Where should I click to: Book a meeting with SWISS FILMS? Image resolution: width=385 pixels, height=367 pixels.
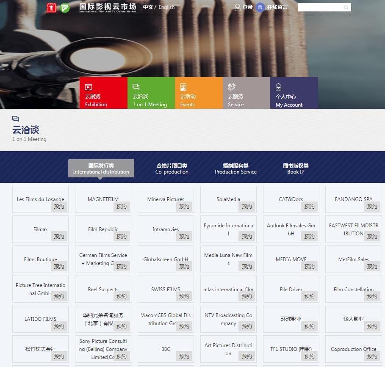[184, 296]
